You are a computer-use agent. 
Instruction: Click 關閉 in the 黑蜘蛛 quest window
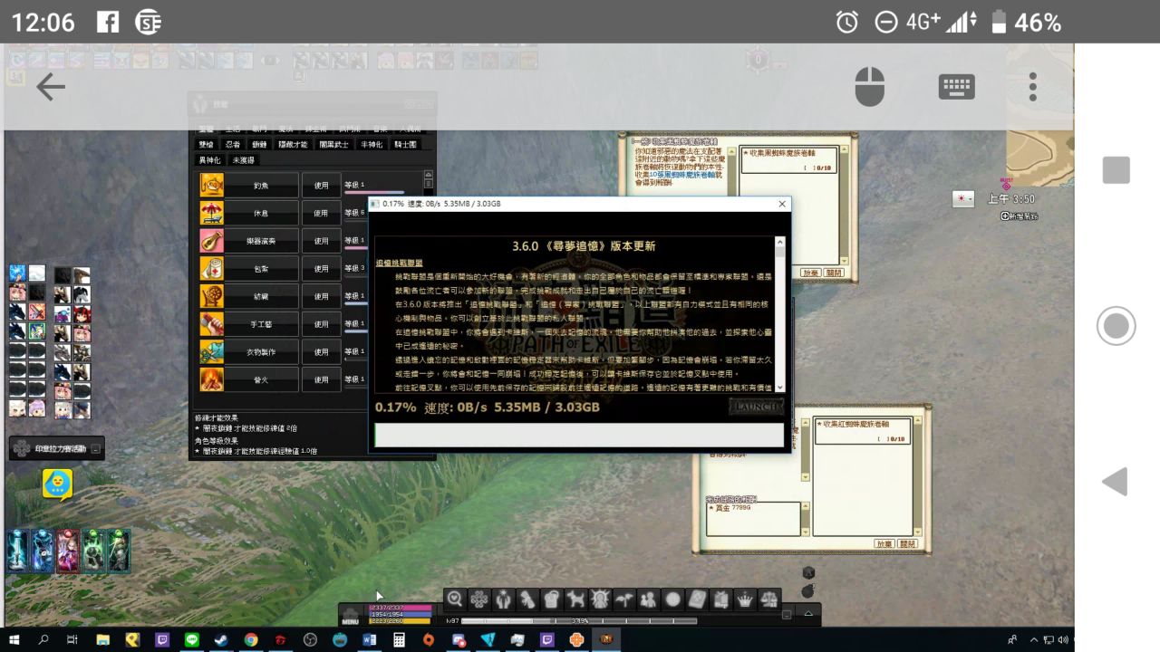click(x=834, y=273)
